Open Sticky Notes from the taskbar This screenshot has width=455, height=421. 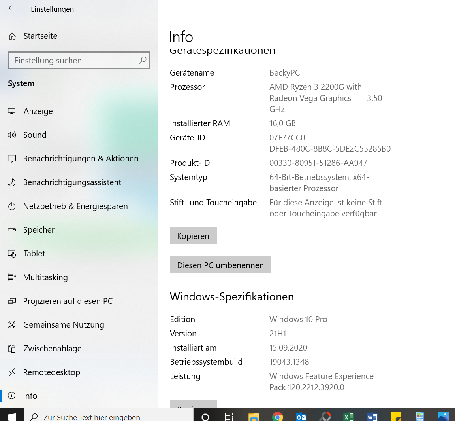pyautogui.click(x=396, y=416)
